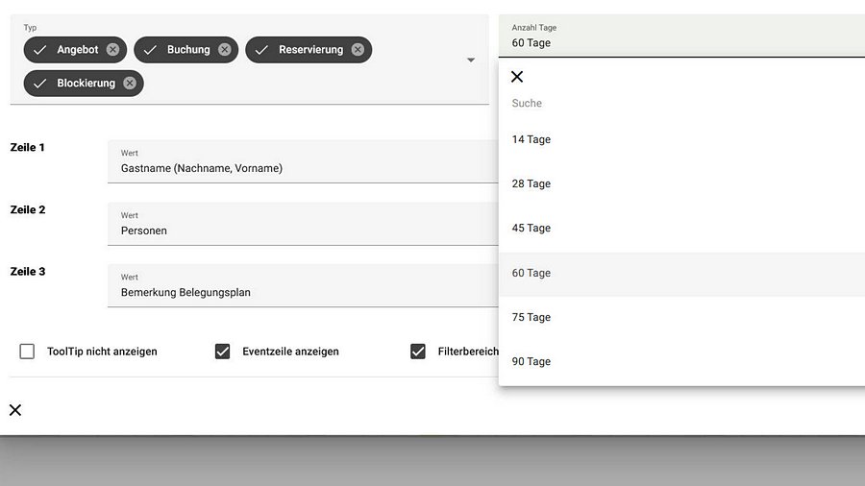The image size is (865, 486).
Task: Click into the Suche search field
Action: [681, 103]
